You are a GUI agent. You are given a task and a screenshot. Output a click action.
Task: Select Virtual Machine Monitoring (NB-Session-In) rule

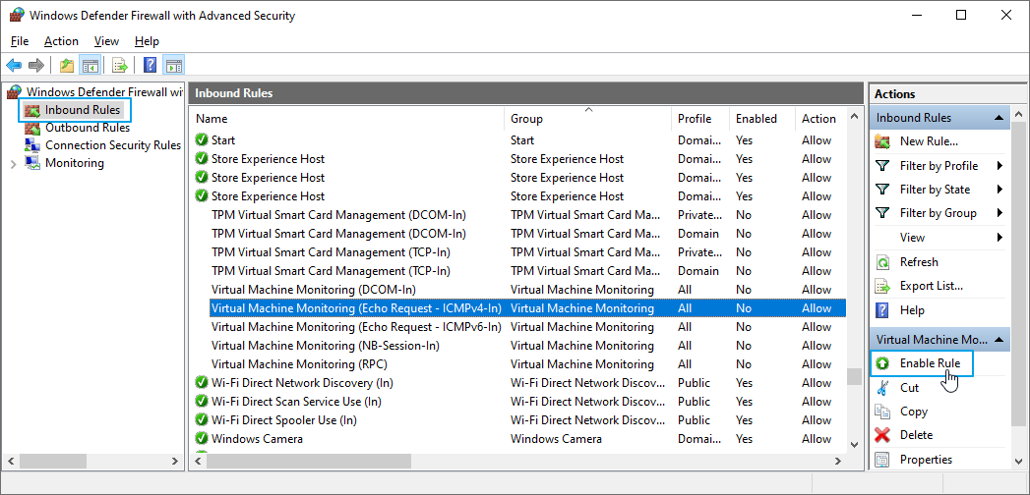pos(326,346)
